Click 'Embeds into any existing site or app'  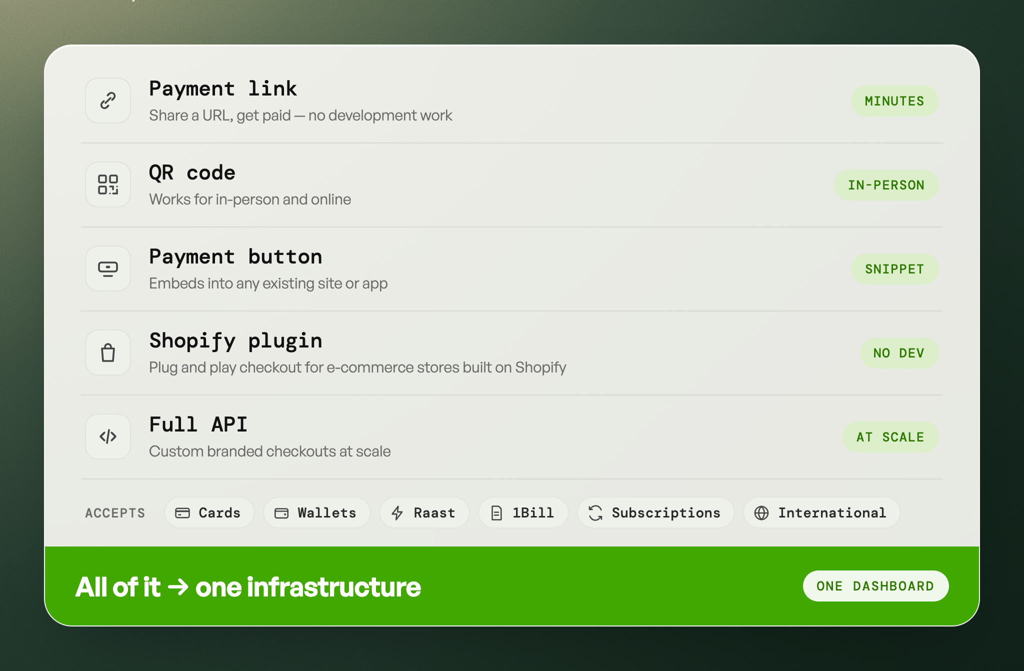[x=268, y=283]
